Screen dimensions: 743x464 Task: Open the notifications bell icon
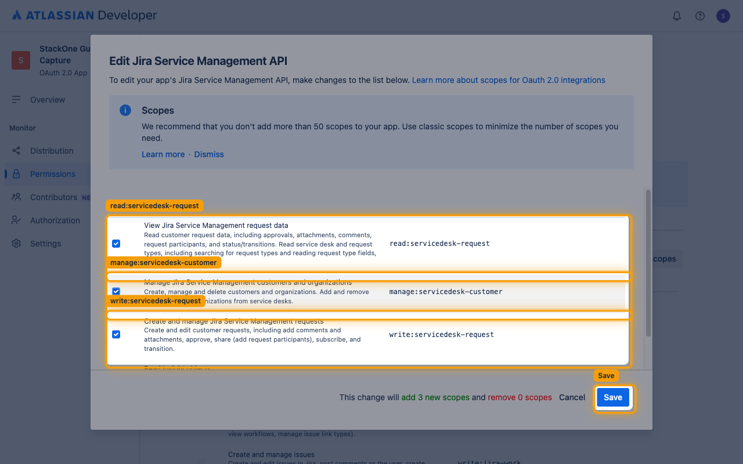point(677,16)
